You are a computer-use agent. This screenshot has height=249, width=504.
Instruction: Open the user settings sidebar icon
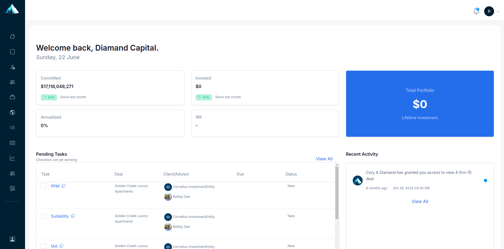(x=12, y=67)
